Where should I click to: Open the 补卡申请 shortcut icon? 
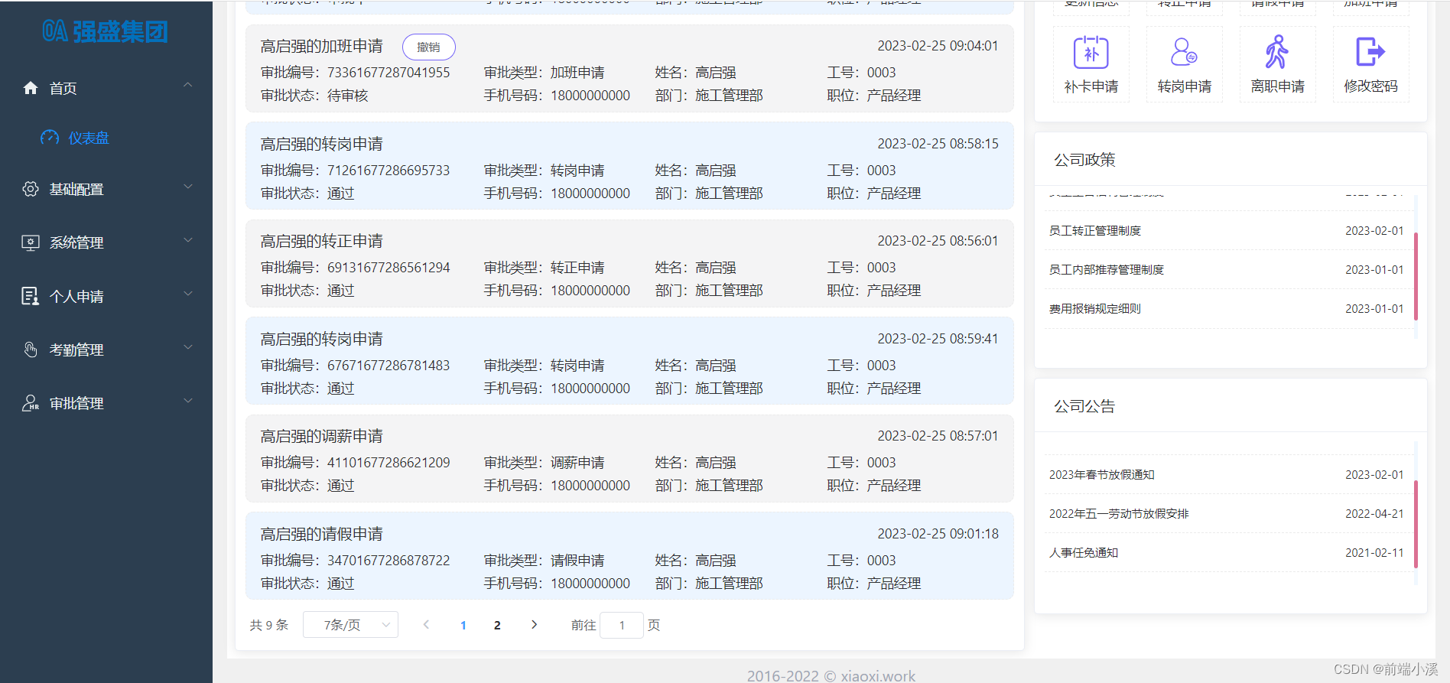(1091, 53)
